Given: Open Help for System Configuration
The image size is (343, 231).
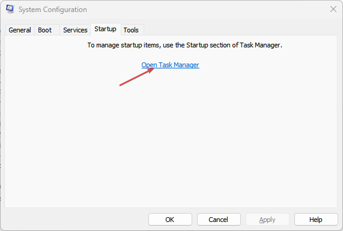Looking at the screenshot, I should [316, 220].
